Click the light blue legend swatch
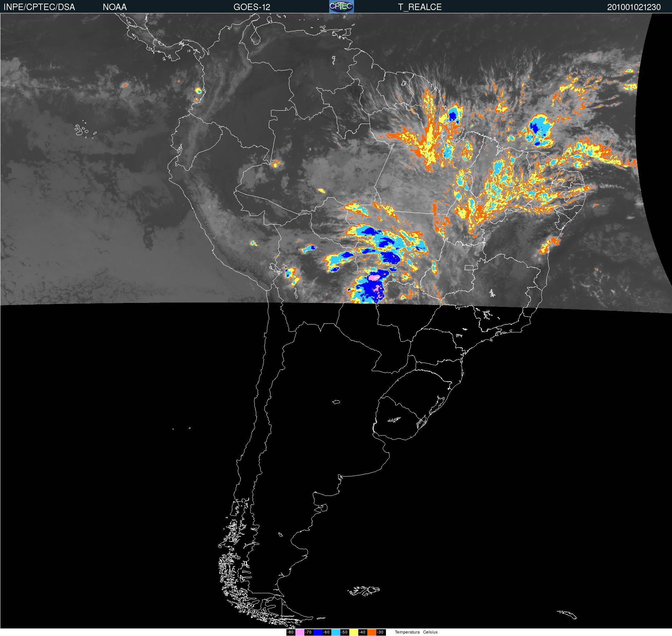 336,632
